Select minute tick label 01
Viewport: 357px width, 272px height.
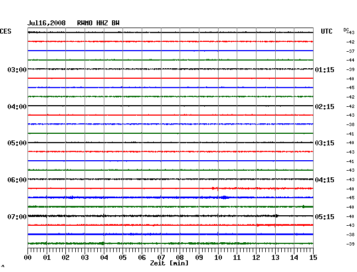point(47,258)
